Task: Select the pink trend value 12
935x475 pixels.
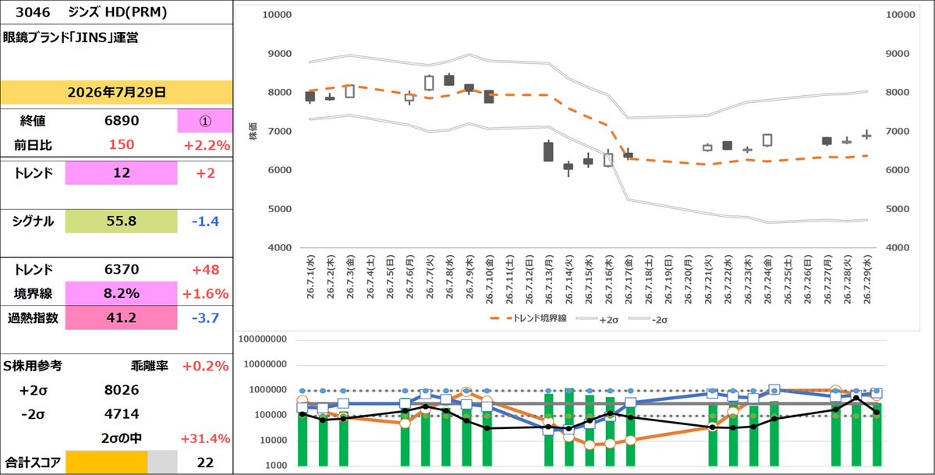Action: click(121, 173)
